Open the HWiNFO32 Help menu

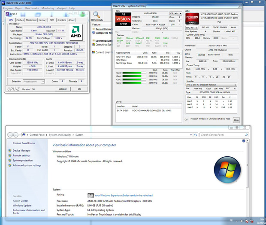click(72, 8)
